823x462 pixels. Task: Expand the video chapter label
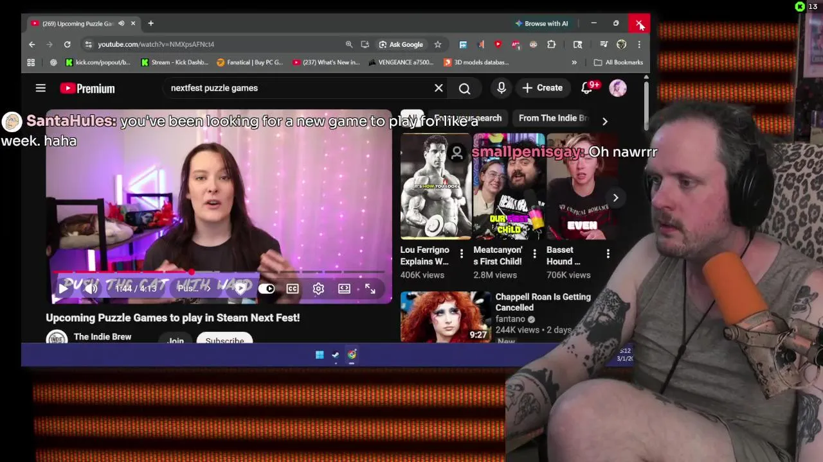pyautogui.click(x=193, y=289)
